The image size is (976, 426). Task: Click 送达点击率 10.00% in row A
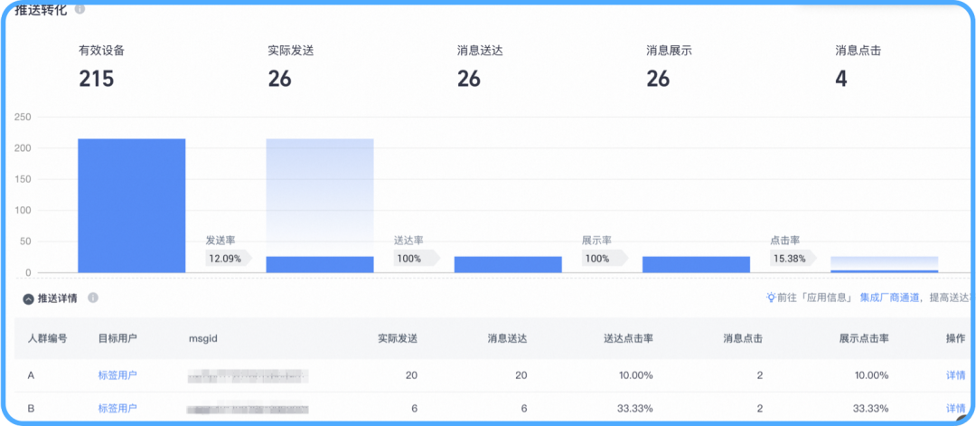click(x=635, y=375)
